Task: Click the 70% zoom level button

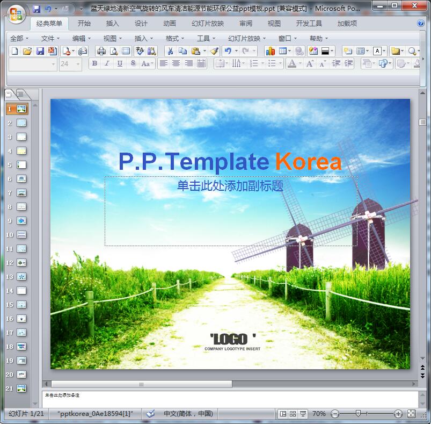Action: point(319,414)
